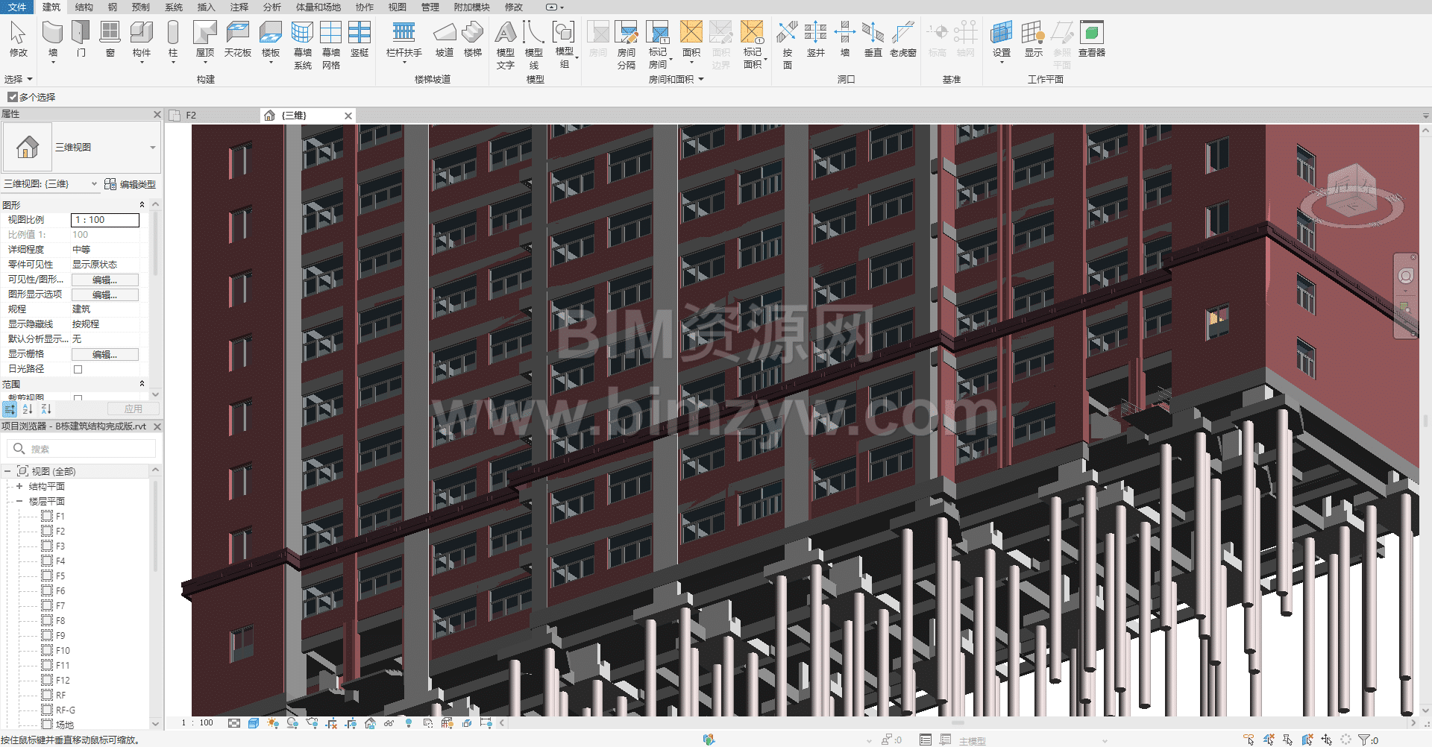This screenshot has width=1432, height=747.
Task: Switch to the 管理 ribbon tab
Action: (x=430, y=7)
